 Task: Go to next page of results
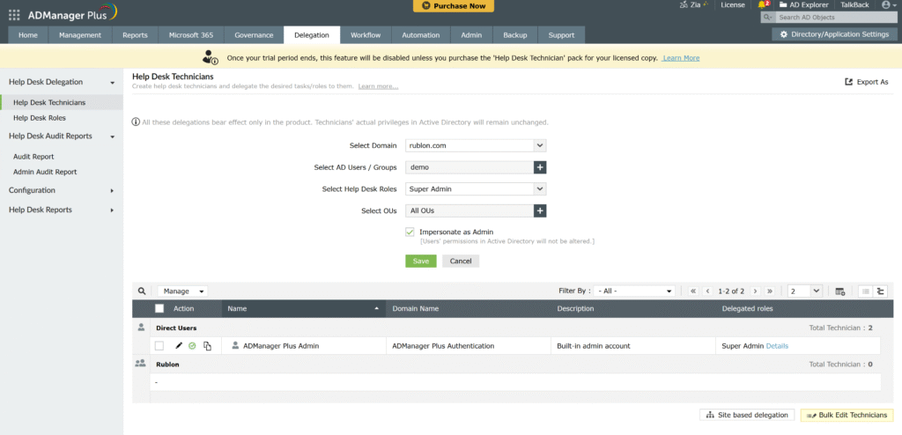[x=755, y=291]
